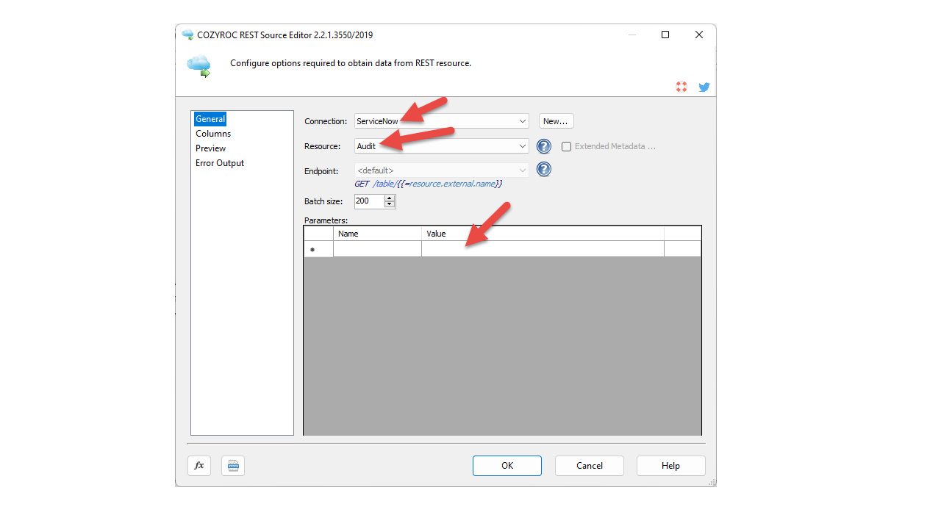Click empty Name cell in Parameters
This screenshot has width=941, height=529.
(377, 249)
